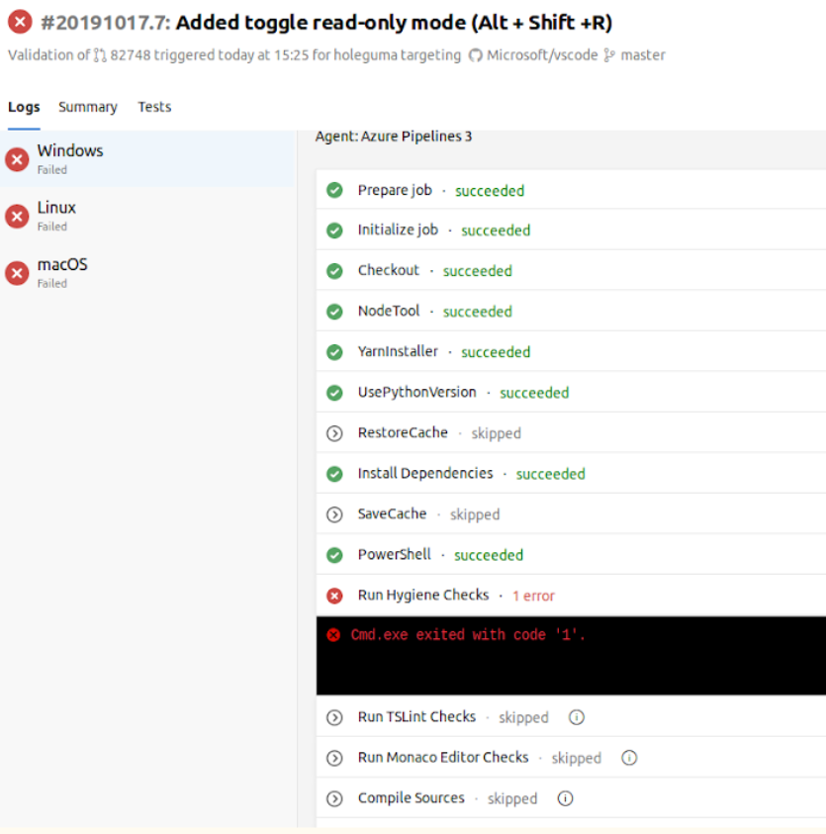The height and width of the screenshot is (834, 826).
Task: Click skipped arrow icon for Run TSLint Checks
Action: point(334,717)
